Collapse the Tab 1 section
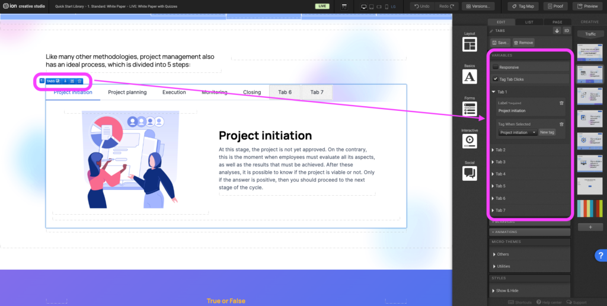 coord(493,92)
